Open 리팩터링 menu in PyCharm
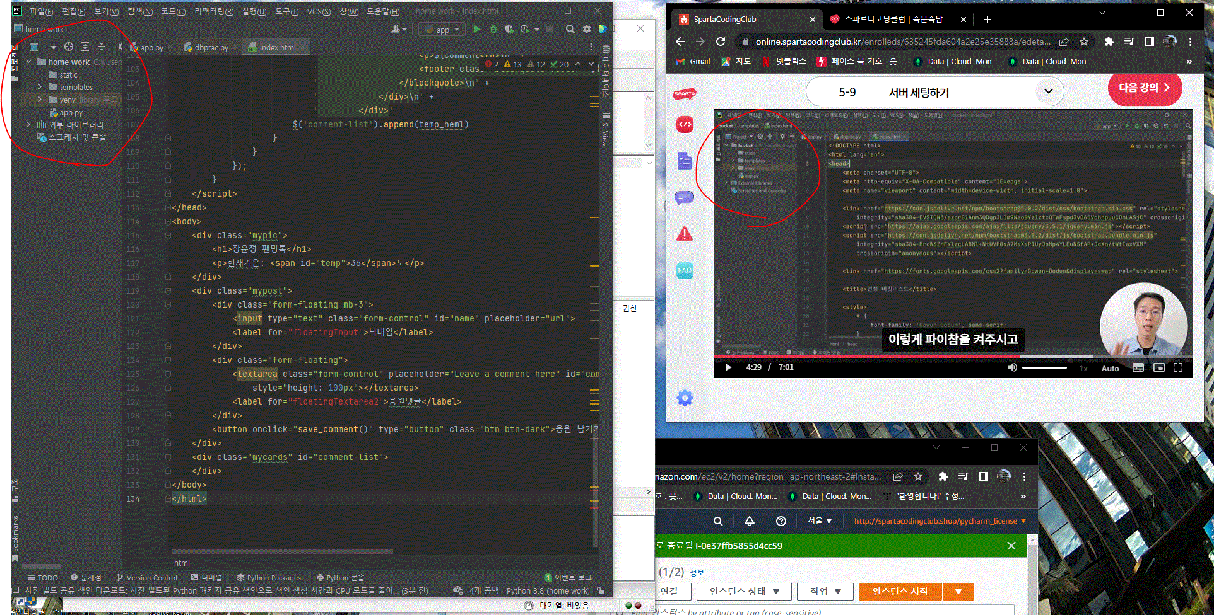The width and height of the screenshot is (1214, 615). pos(214,11)
